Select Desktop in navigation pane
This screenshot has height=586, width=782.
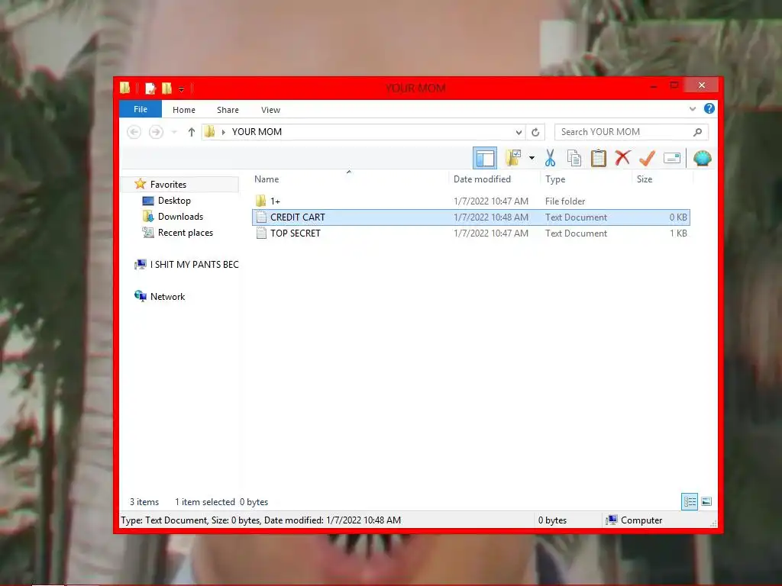coord(174,201)
